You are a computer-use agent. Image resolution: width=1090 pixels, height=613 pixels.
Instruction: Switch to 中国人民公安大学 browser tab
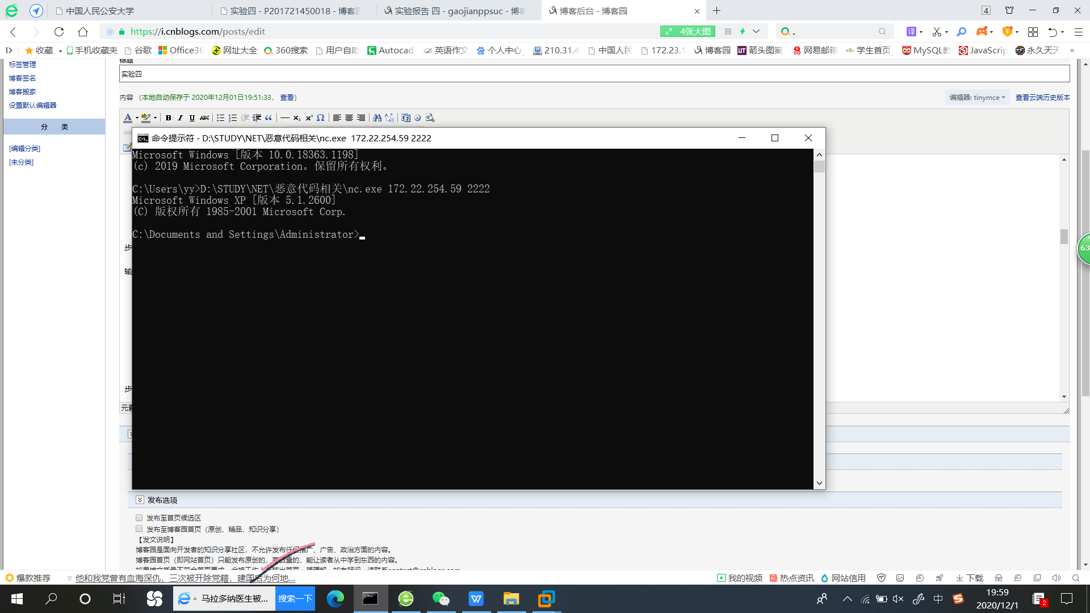pos(100,11)
